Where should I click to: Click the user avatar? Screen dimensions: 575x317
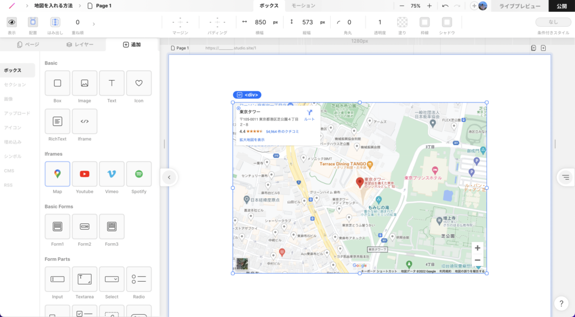[x=483, y=6]
